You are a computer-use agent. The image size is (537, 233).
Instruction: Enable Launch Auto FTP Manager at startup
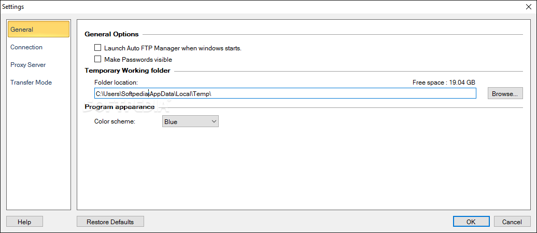coord(97,48)
